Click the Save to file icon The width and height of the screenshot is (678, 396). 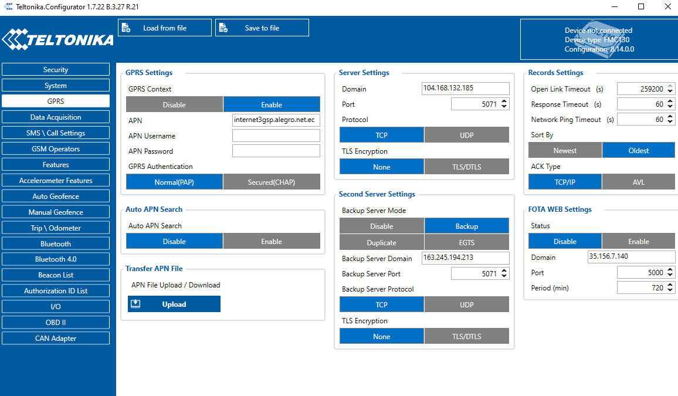click(223, 28)
